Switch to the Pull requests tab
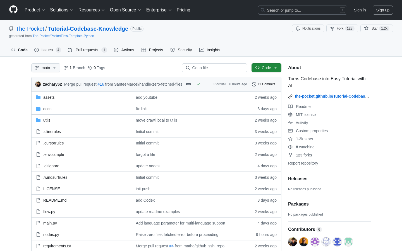Screen dimensions: 402x251 pos(87,50)
